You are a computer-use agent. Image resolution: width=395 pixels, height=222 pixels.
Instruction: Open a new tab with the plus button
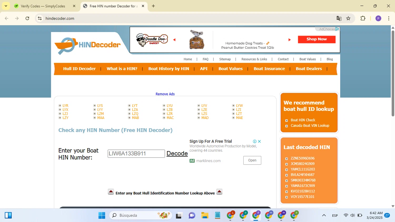click(x=153, y=6)
